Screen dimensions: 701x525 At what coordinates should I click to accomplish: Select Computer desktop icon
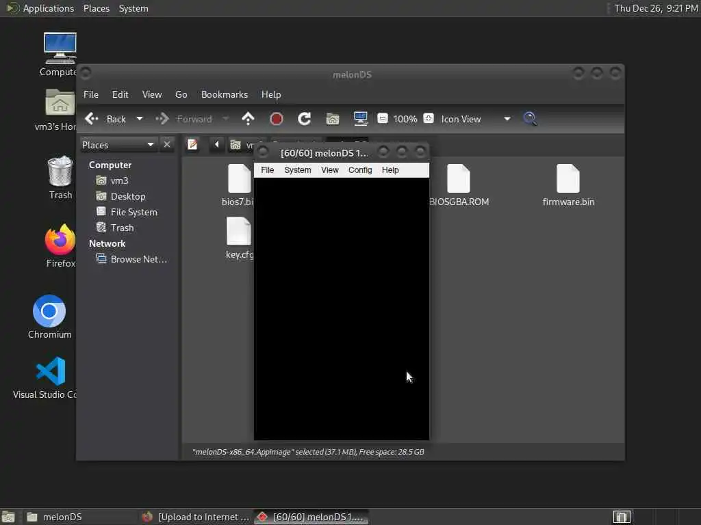point(60,55)
